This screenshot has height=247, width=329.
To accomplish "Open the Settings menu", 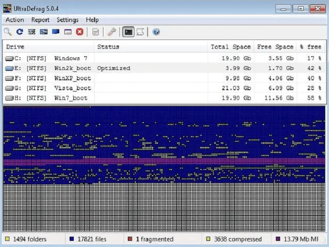I will click(68, 20).
